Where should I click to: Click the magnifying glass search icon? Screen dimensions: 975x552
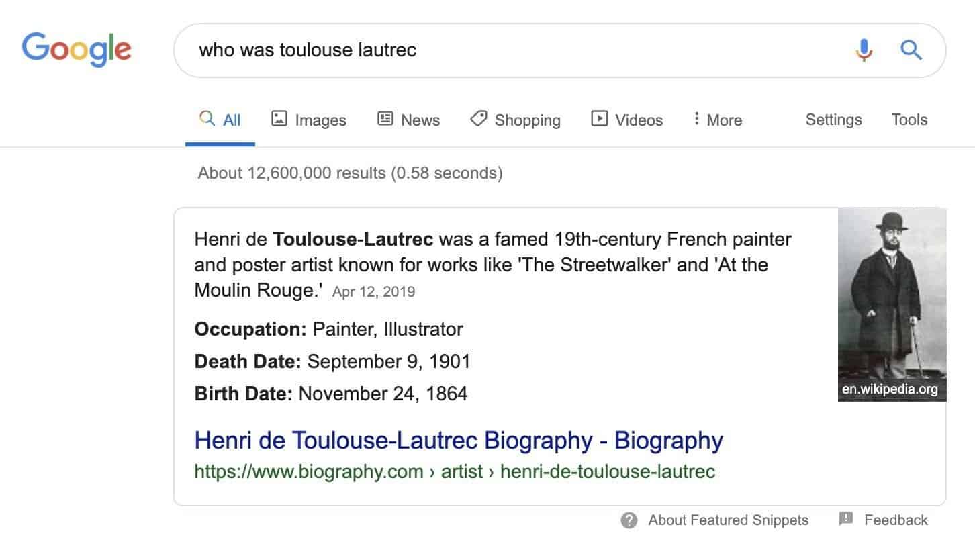coord(911,50)
